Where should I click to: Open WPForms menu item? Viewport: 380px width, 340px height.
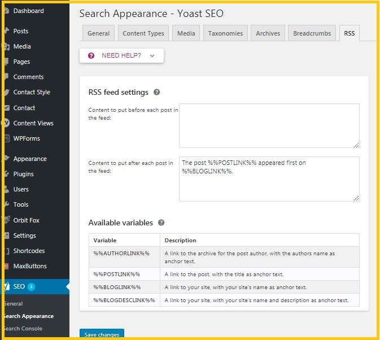(x=27, y=138)
